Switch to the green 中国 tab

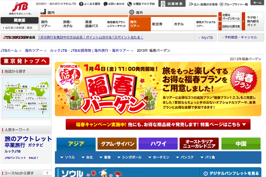241,144
